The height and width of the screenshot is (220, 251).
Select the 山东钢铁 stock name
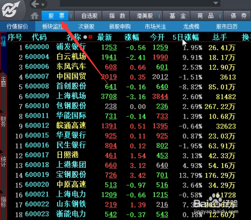tap(71, 204)
